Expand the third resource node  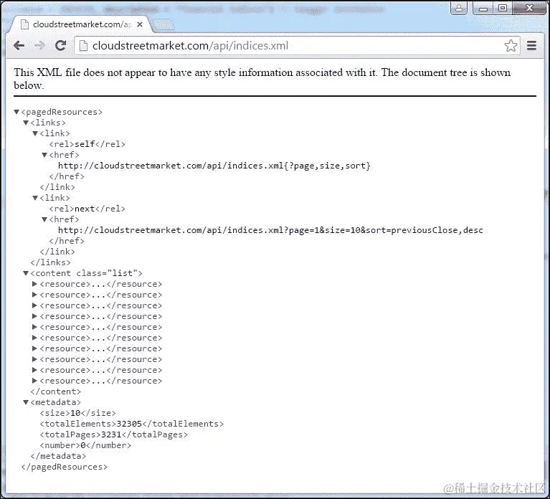tap(34, 305)
